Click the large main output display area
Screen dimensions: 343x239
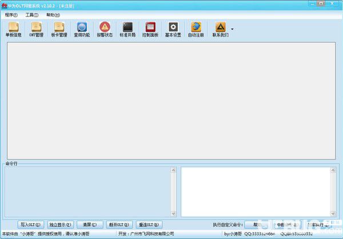point(171,101)
